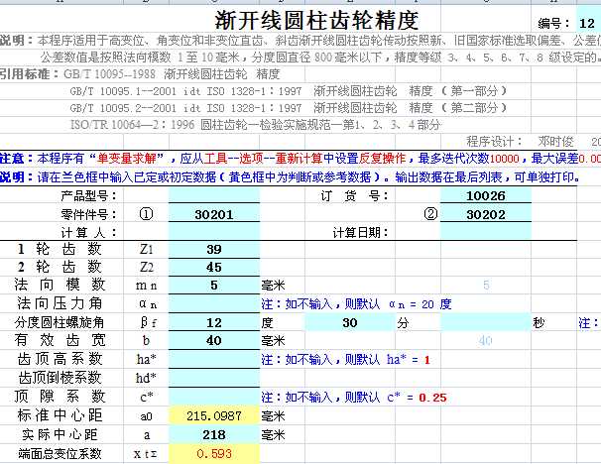Click the 有效齿宽 row label
The height and width of the screenshot is (464, 601).
pos(60,340)
